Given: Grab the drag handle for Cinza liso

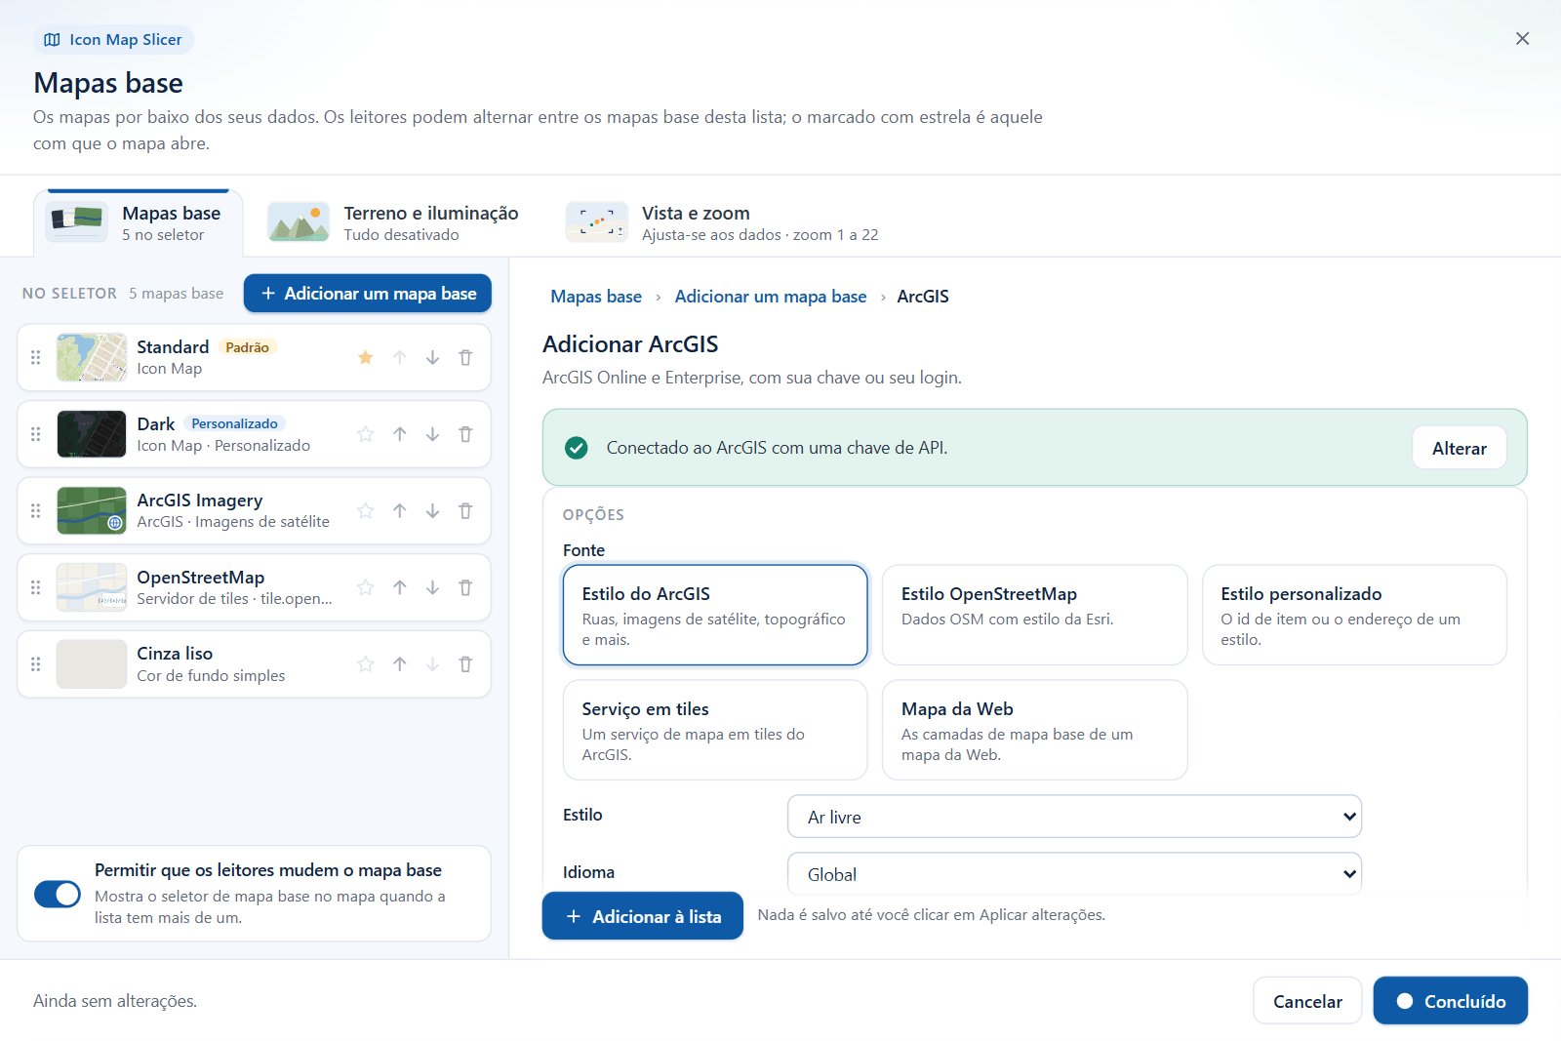Looking at the screenshot, I should tap(36, 664).
